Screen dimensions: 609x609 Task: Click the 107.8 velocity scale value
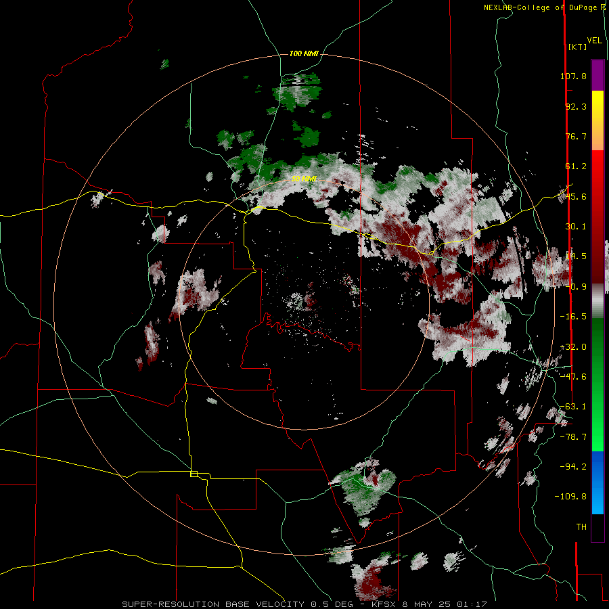pos(573,76)
